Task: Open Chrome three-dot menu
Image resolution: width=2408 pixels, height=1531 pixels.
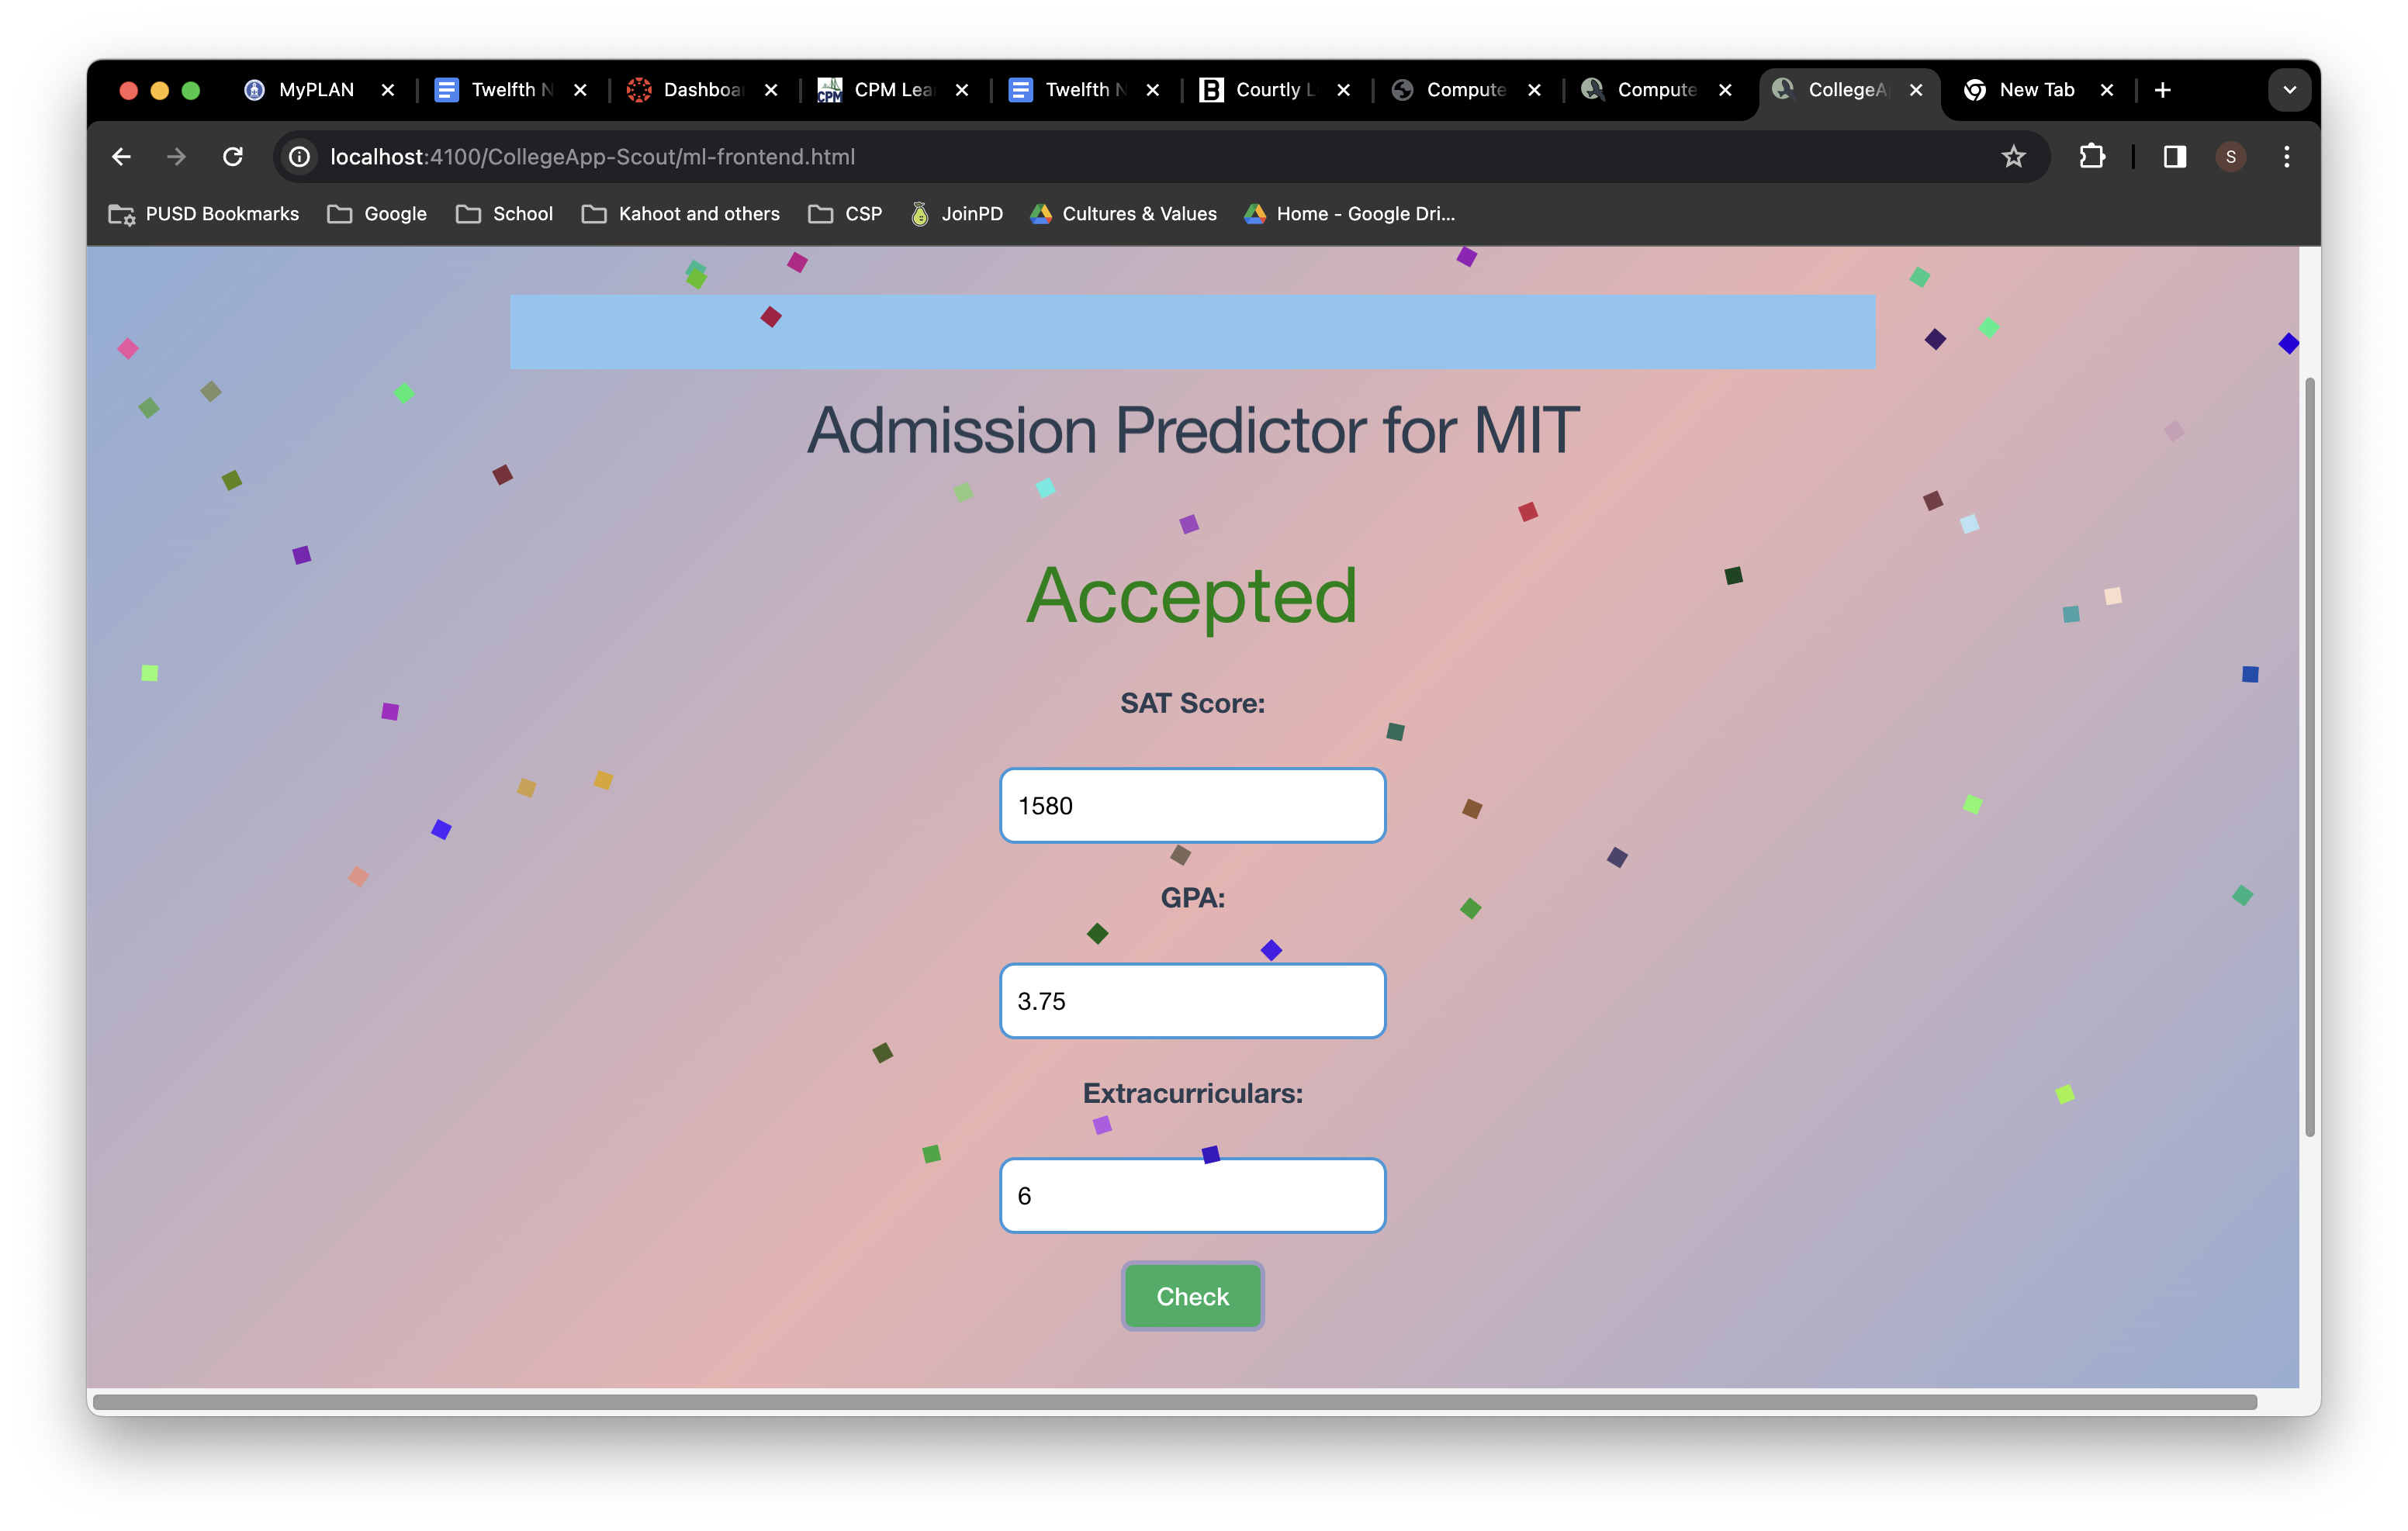Action: point(2286,157)
